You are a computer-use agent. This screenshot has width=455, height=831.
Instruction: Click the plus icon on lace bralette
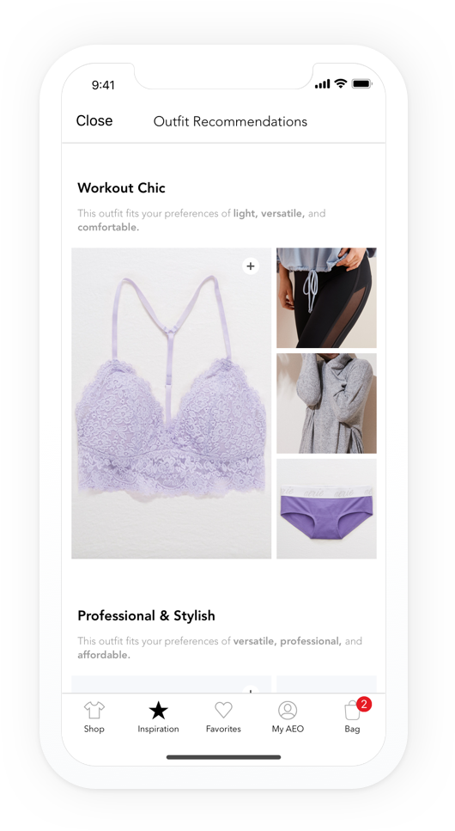click(251, 266)
